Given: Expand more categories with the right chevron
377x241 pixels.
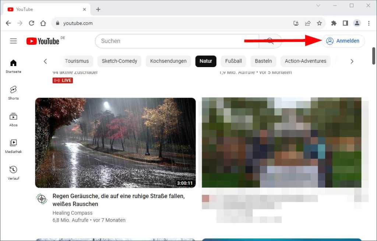Looking at the screenshot, I should (352, 61).
